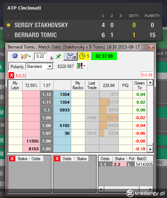Toggle Sergiy Stakhovsky yellow server indicator
Screen dimensions: 167x198
tap(8, 25)
